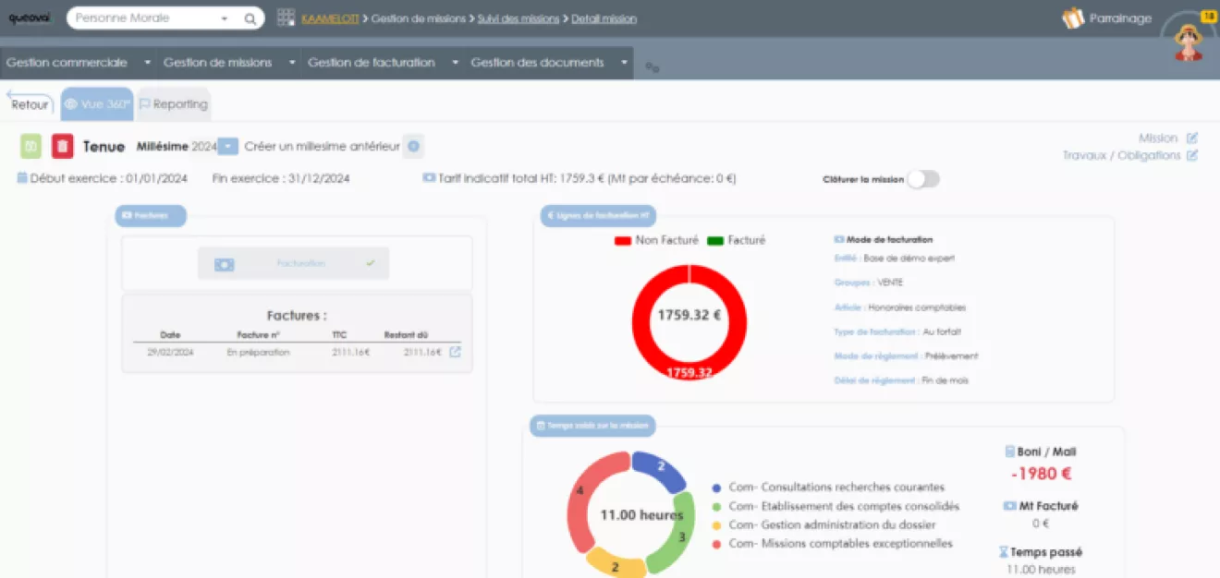The image size is (1220, 578).
Task: Open the Suivi des missions breadcrumb
Action: (518, 18)
